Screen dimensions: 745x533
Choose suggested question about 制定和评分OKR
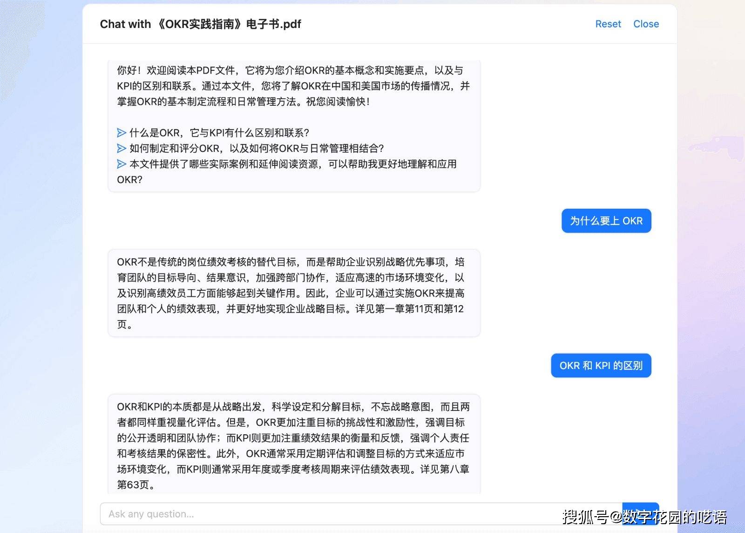(x=256, y=149)
